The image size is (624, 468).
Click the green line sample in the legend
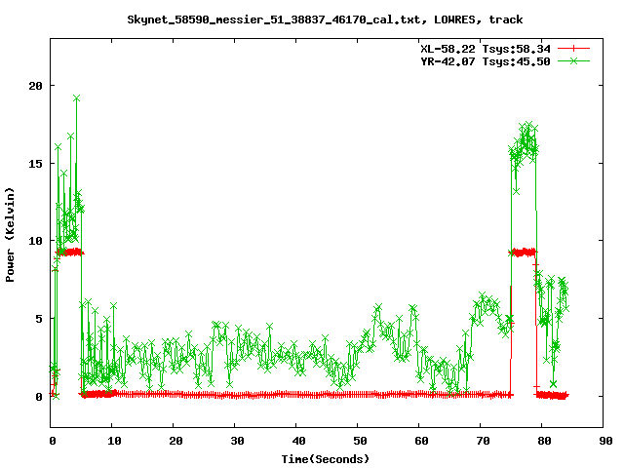573,60
